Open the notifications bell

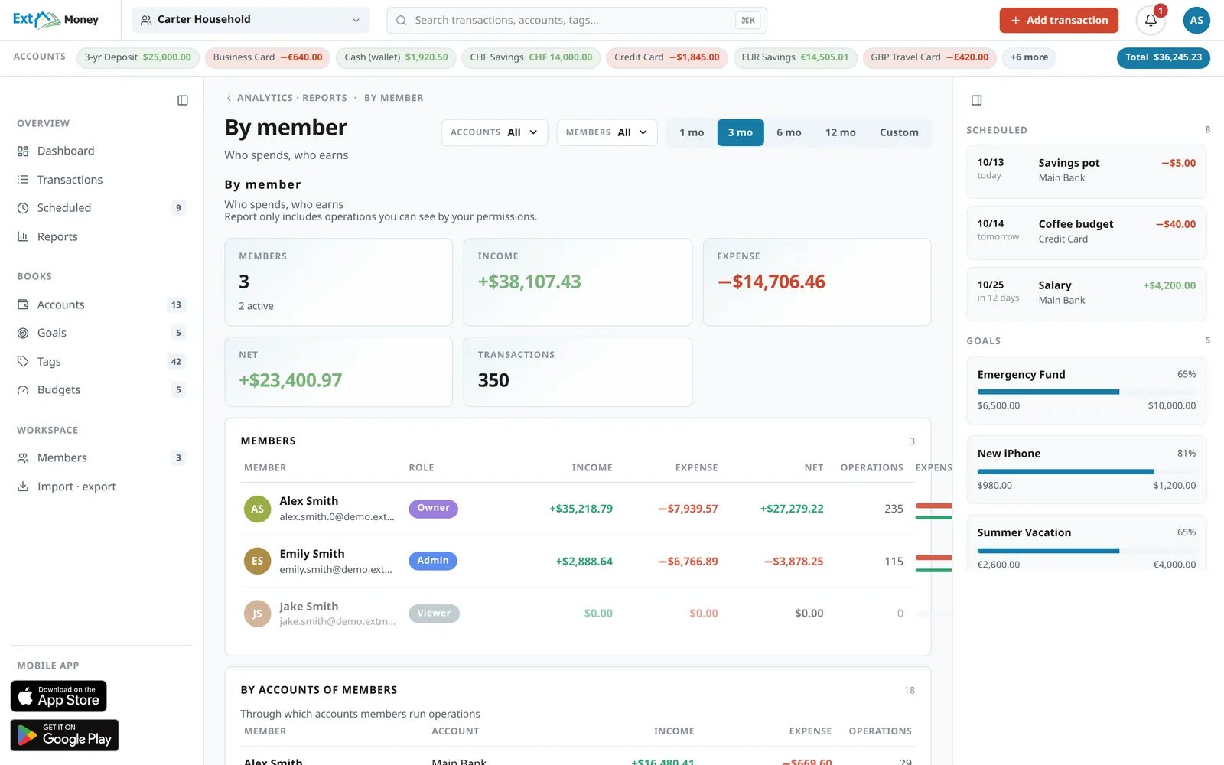(1151, 21)
